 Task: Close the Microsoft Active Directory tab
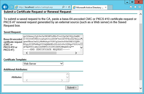(106, 7)
